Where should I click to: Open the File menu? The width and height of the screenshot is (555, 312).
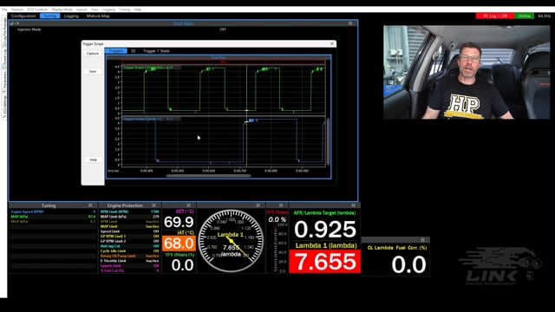tap(4, 10)
